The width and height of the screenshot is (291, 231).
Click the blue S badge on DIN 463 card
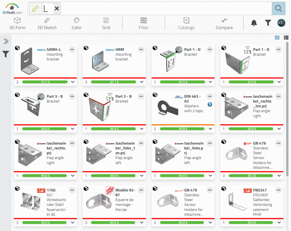[210, 104]
